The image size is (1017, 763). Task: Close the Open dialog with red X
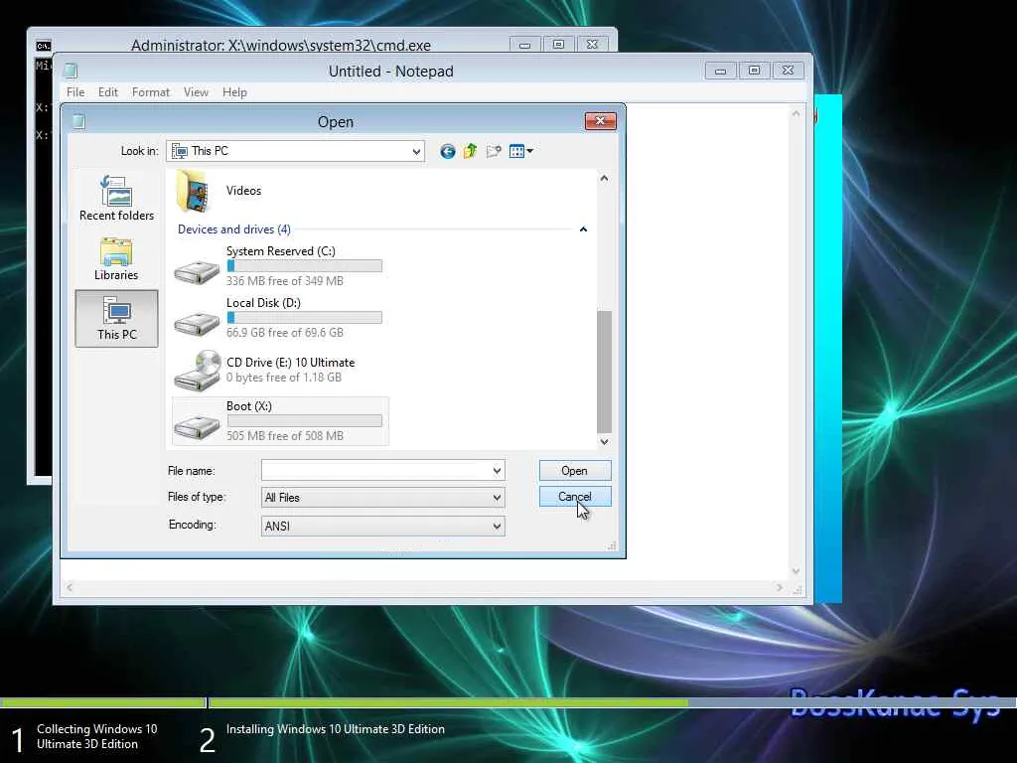point(600,120)
